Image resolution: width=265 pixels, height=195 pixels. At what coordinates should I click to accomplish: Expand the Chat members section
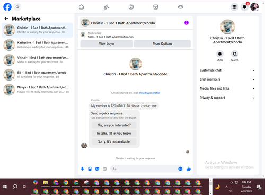[227, 79]
